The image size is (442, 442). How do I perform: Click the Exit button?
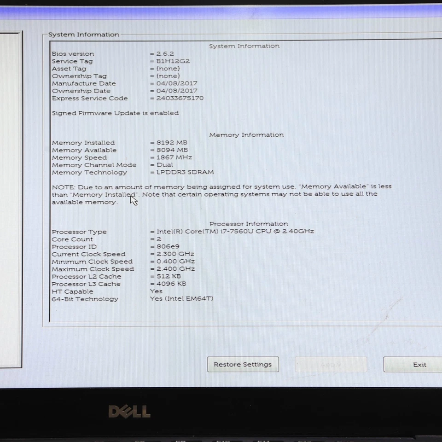[x=419, y=364]
